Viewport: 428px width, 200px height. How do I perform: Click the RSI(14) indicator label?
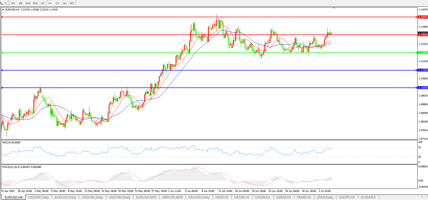(11, 143)
